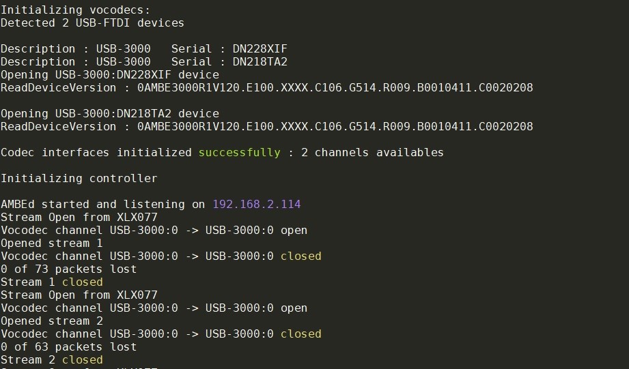This screenshot has height=369, width=629.
Task: Click yellow 'closed' in 'Stream 2 closed'
Action: coord(83,359)
